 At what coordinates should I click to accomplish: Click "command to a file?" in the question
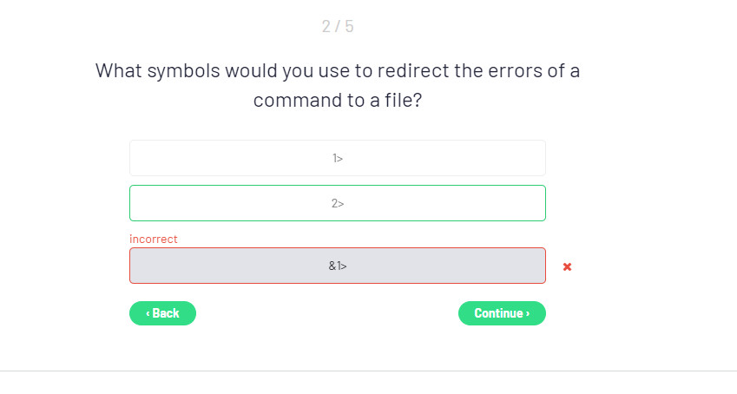(x=338, y=101)
